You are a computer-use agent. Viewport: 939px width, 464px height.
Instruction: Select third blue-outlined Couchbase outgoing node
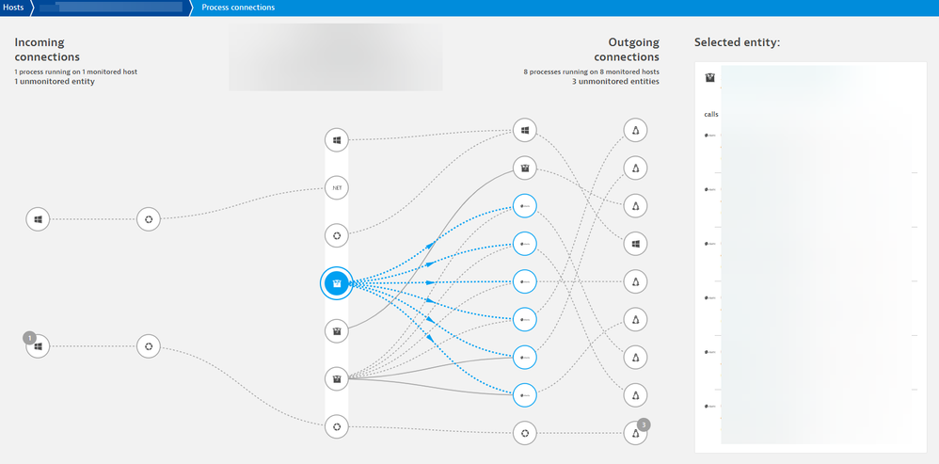pos(525,281)
